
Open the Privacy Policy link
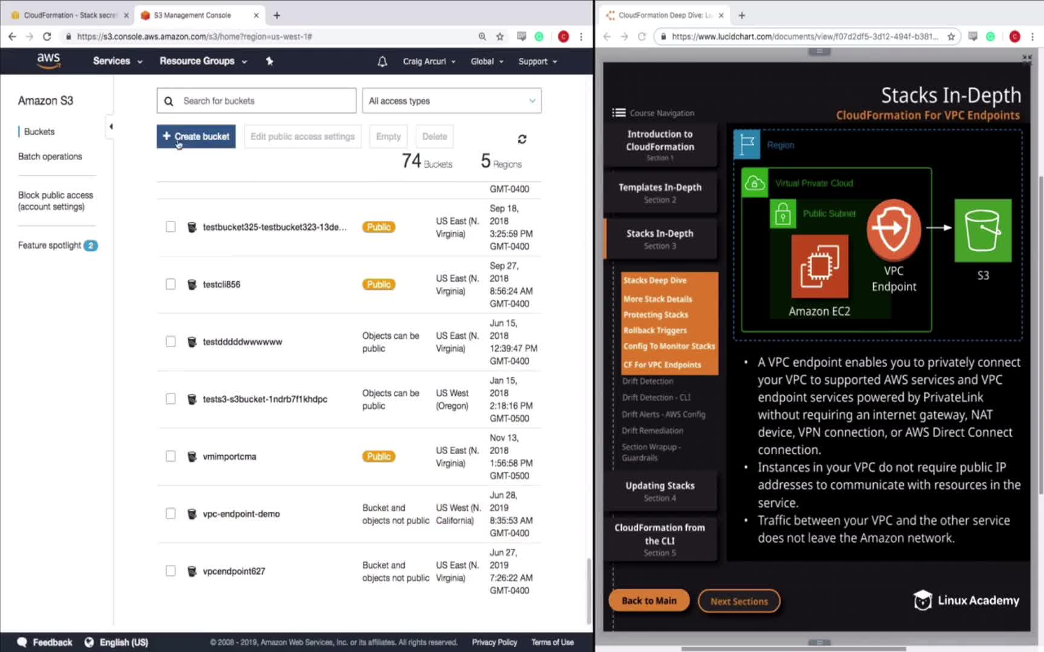click(x=494, y=642)
